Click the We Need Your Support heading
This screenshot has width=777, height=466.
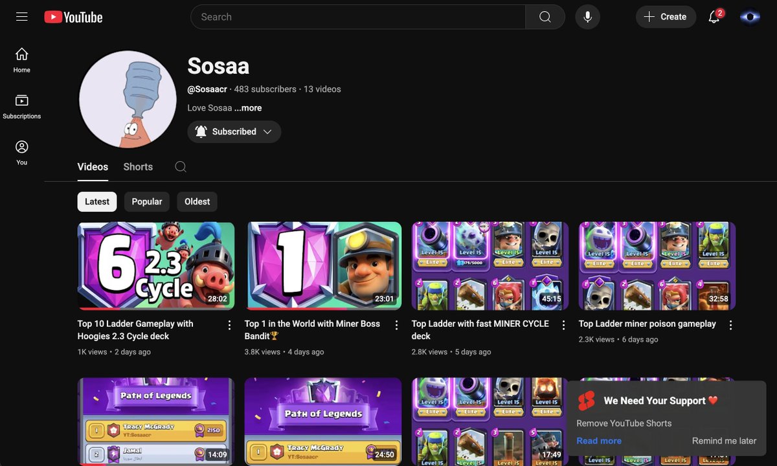661,401
